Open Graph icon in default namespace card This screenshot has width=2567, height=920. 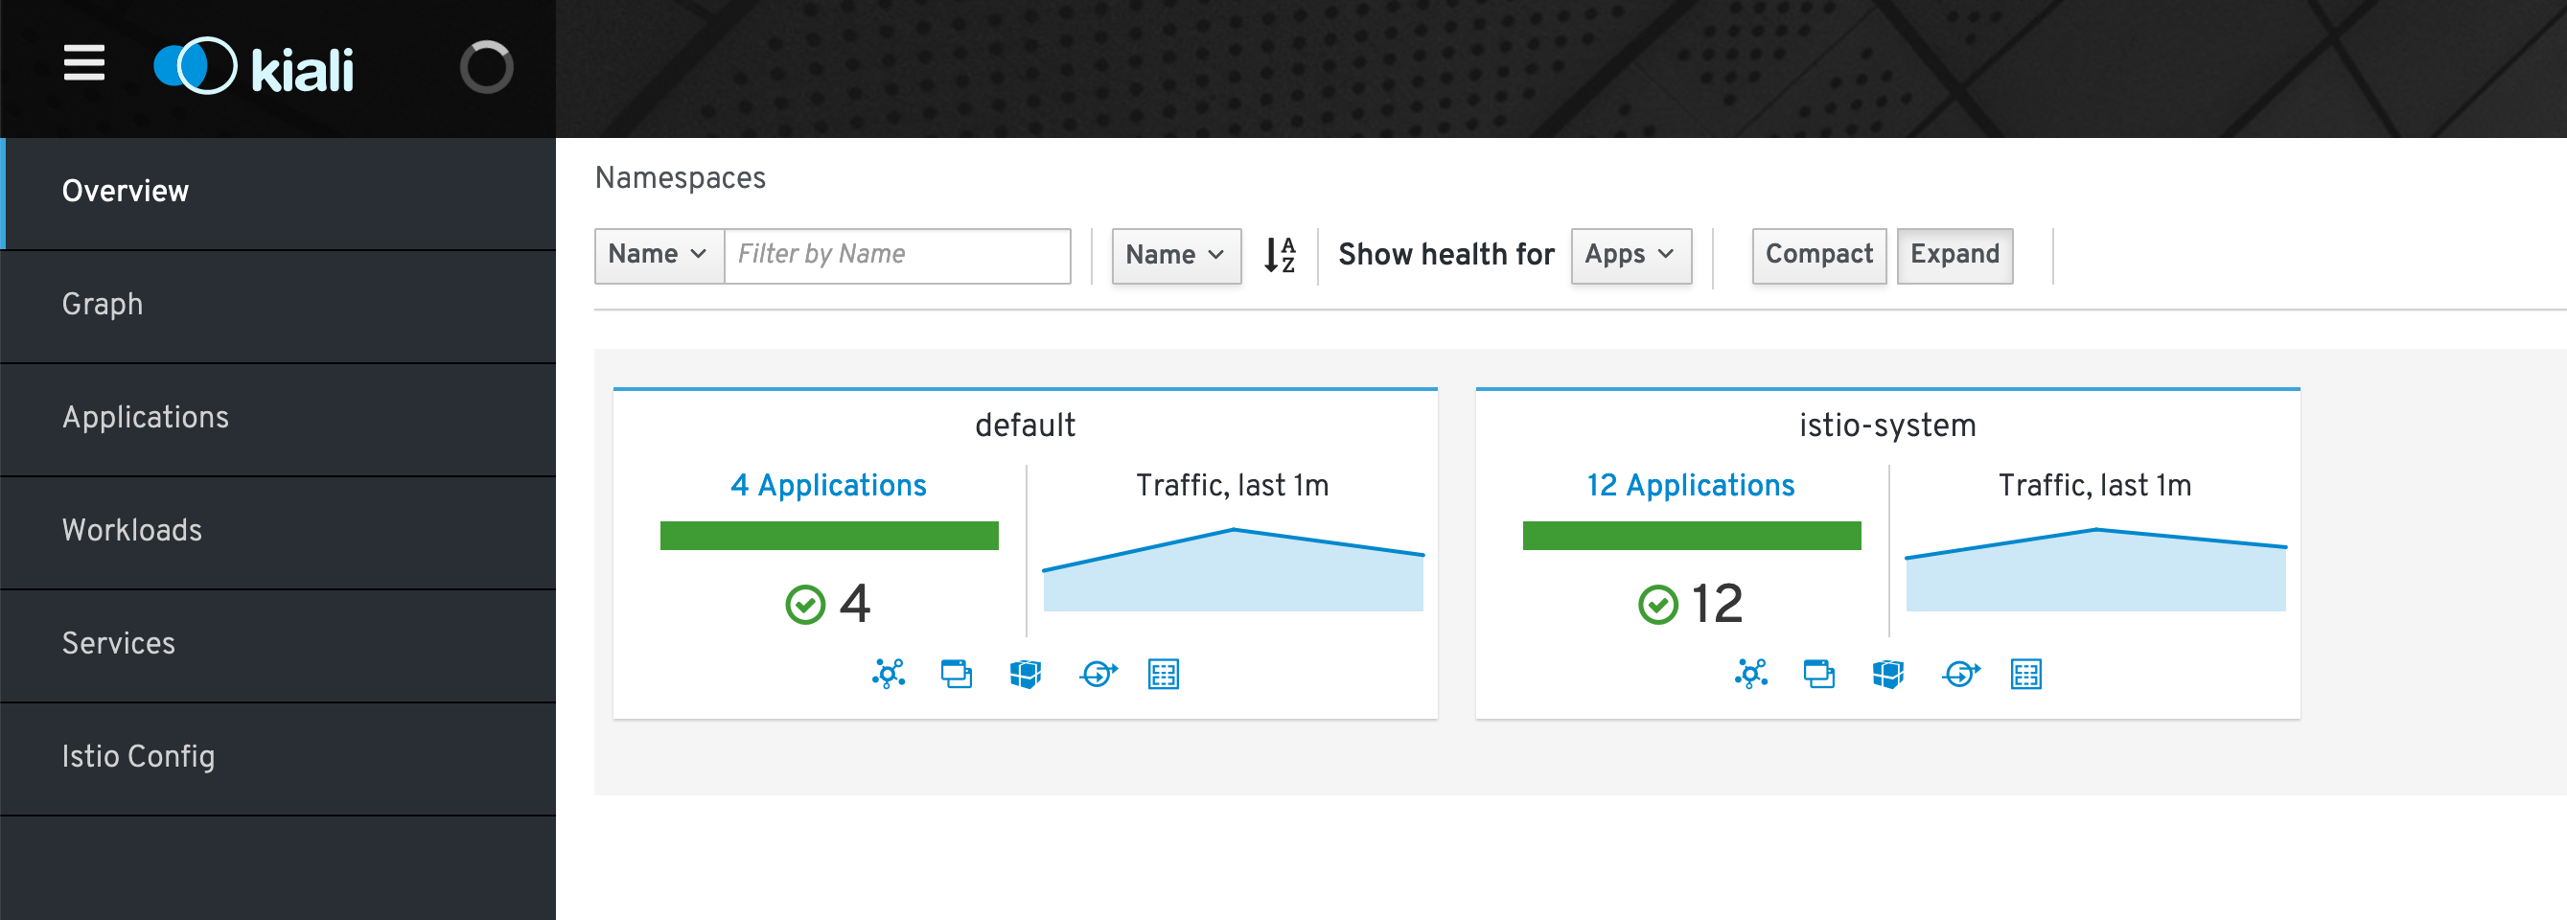coord(888,674)
